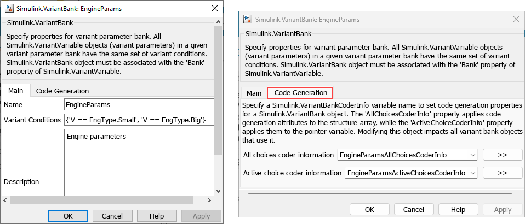Click the vertical scrollbar's down arrow
This screenshot has height=224, width=525.
pyautogui.click(x=219, y=191)
